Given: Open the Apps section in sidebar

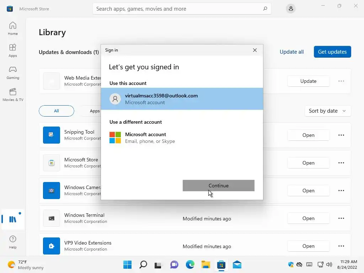Looking at the screenshot, I should pyautogui.click(x=13, y=50).
